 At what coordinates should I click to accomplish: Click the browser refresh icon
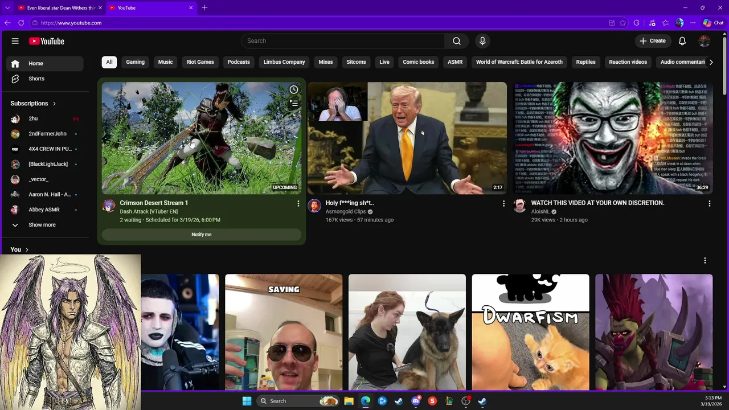click(x=21, y=23)
